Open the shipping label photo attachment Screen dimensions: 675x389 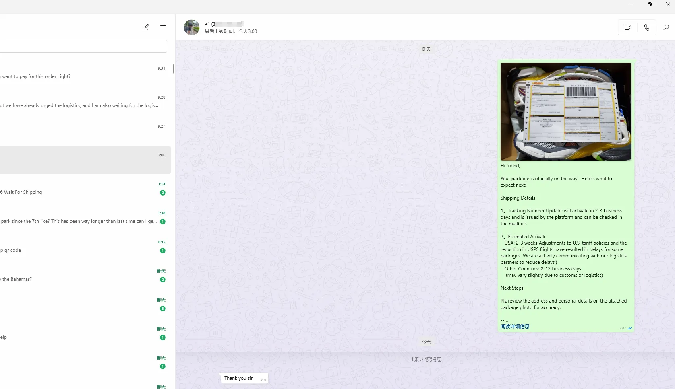point(566,111)
